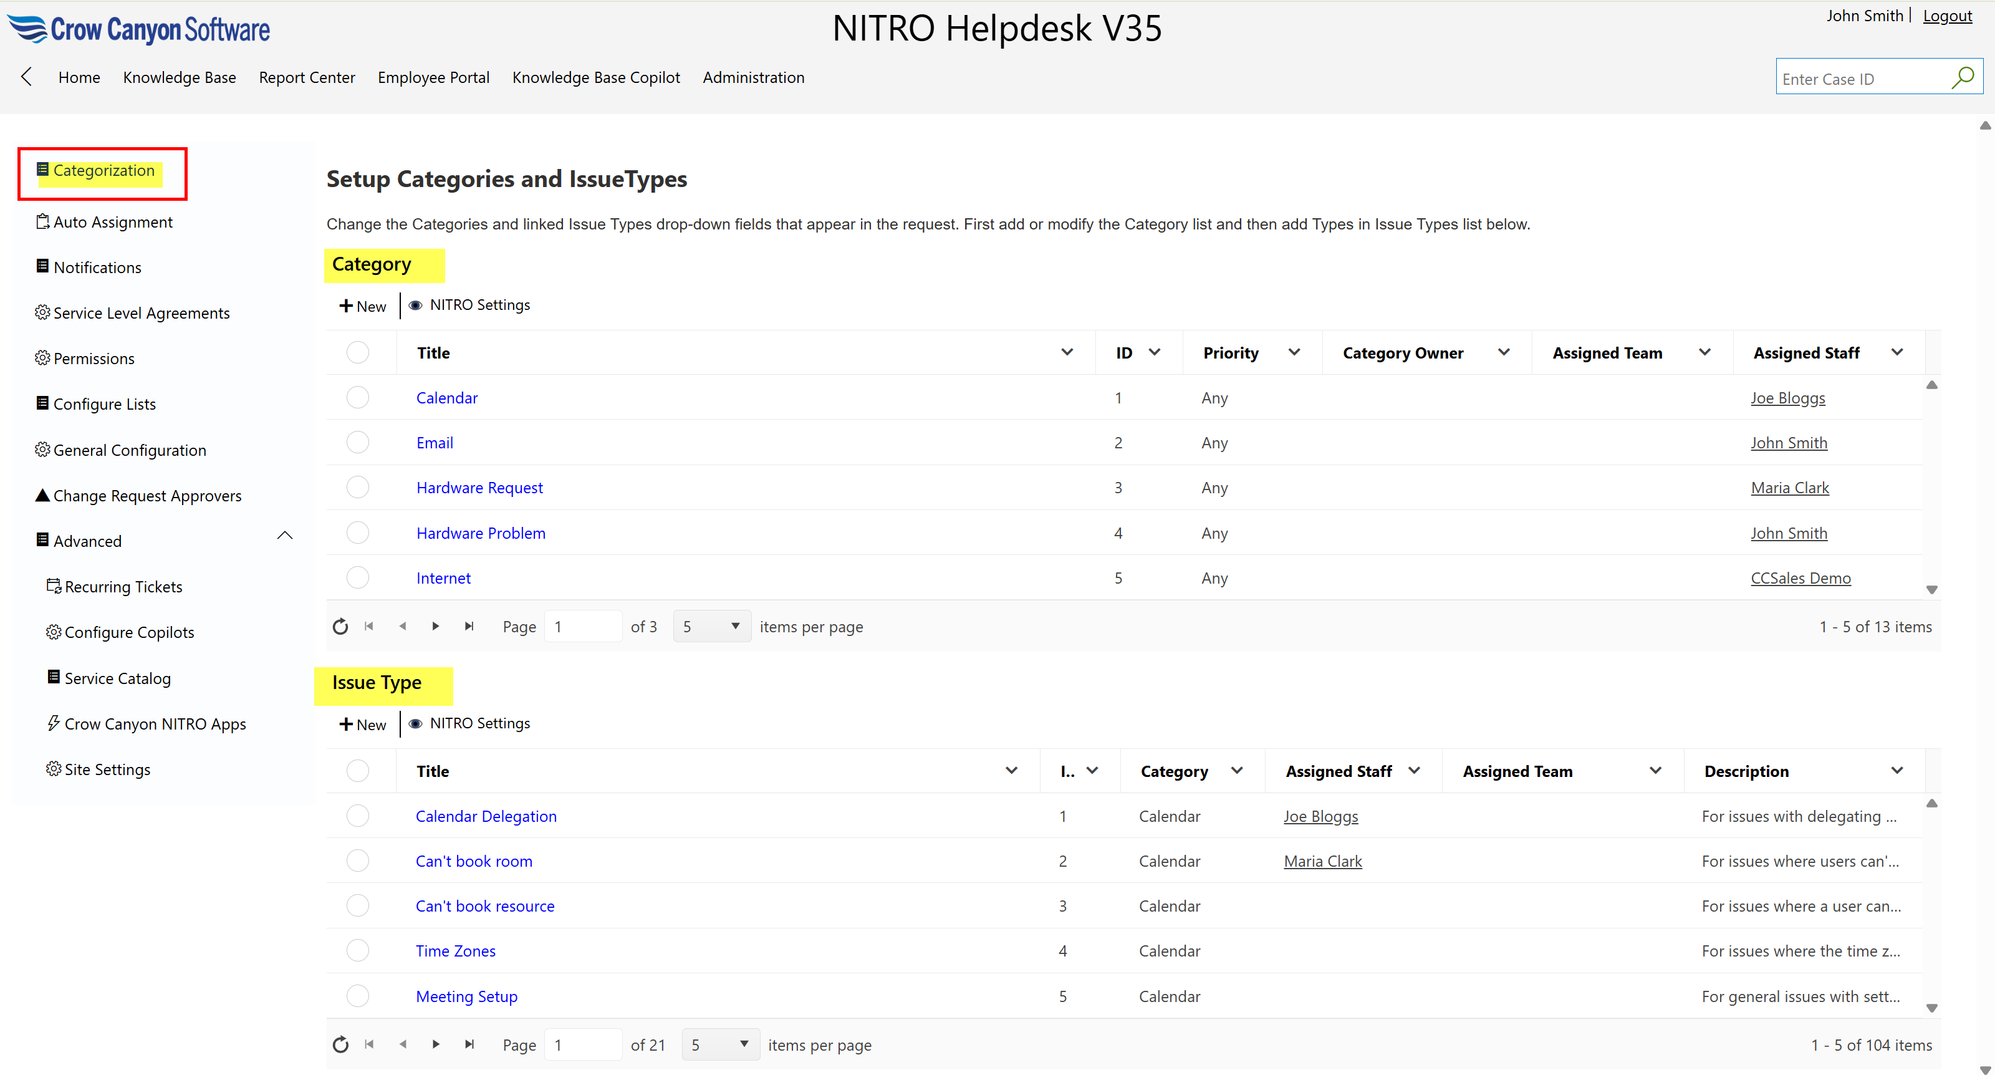Select the Calendar category row checkbox

point(358,397)
